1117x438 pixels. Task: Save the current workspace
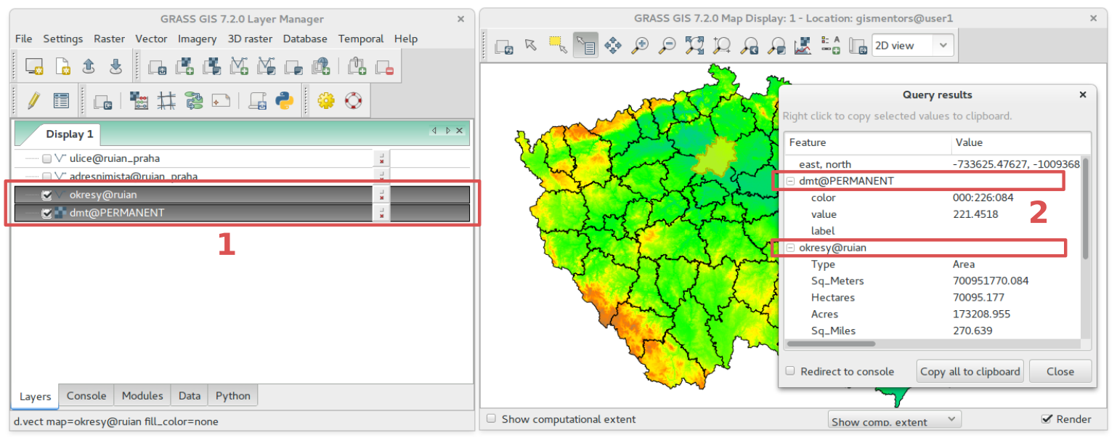point(115,67)
